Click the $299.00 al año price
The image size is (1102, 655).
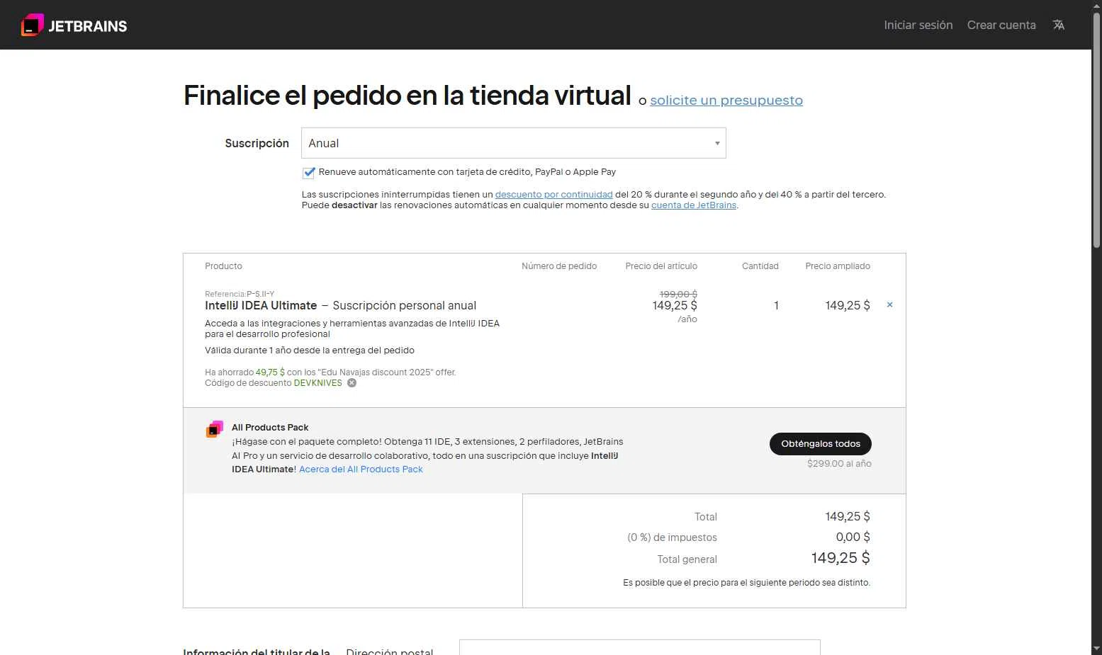[x=839, y=464]
